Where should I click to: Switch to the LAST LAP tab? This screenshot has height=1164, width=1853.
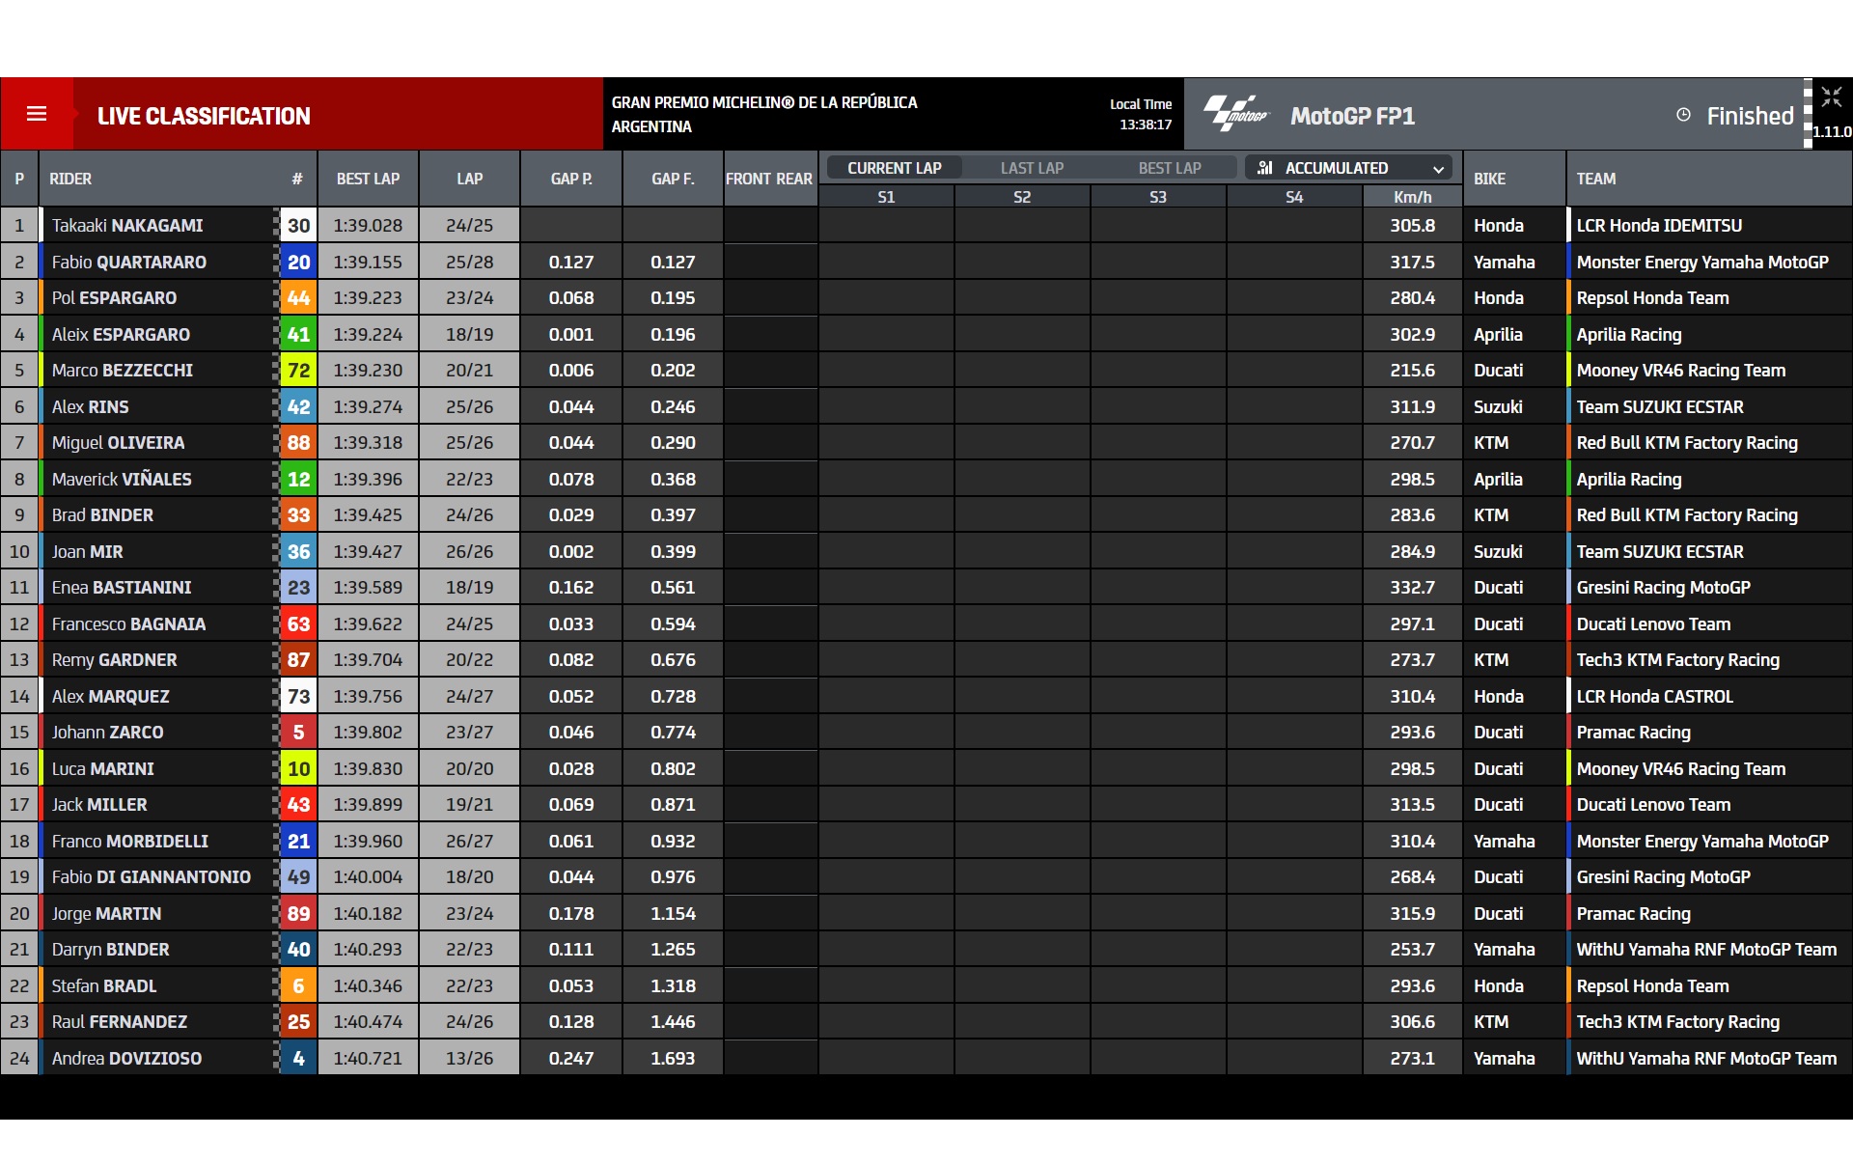tap(1032, 168)
